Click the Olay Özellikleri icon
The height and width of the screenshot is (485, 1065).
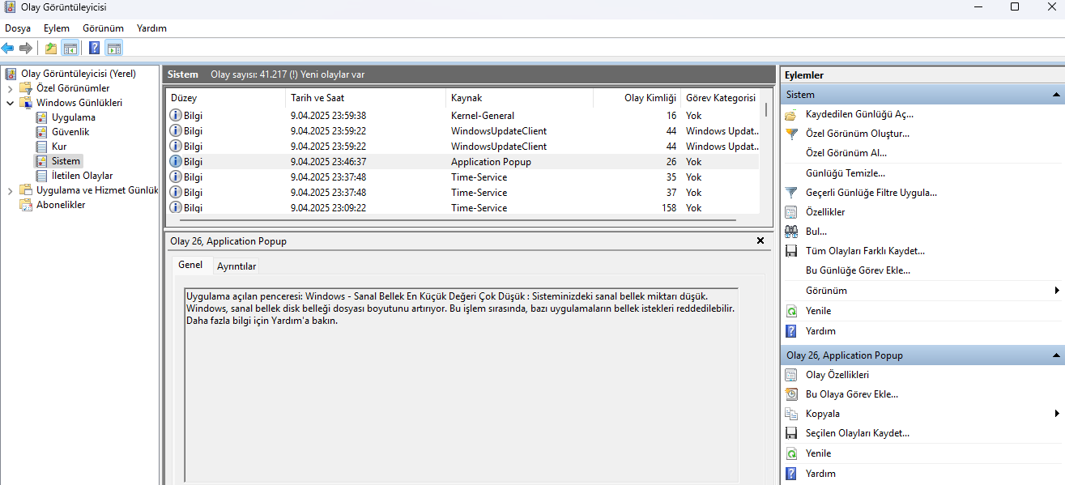point(792,375)
